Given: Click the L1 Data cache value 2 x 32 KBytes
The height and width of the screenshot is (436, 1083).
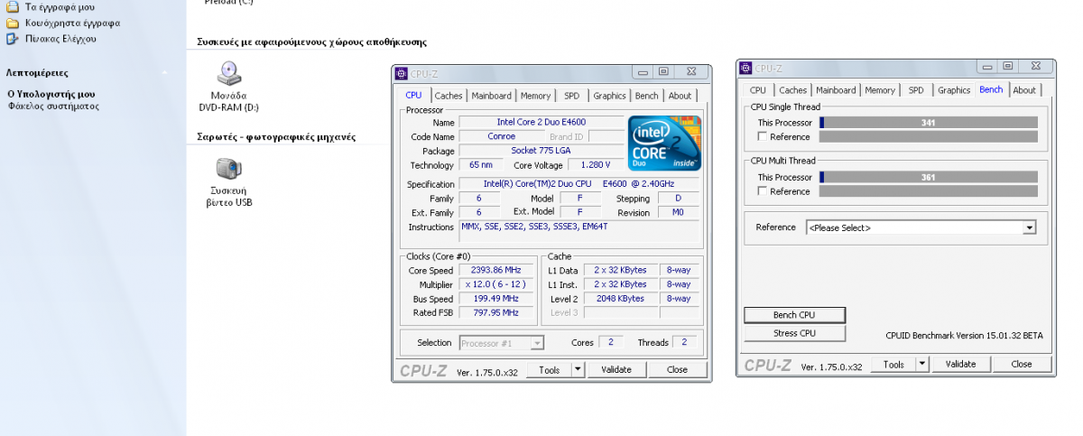Looking at the screenshot, I should pyautogui.click(x=619, y=270).
